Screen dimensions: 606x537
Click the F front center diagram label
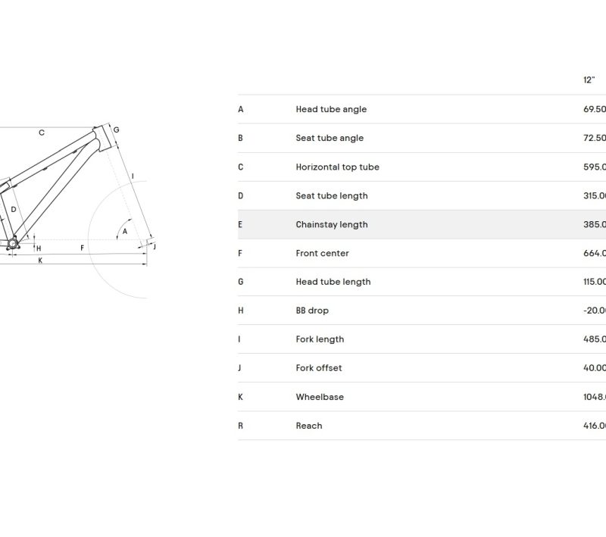[x=82, y=248]
